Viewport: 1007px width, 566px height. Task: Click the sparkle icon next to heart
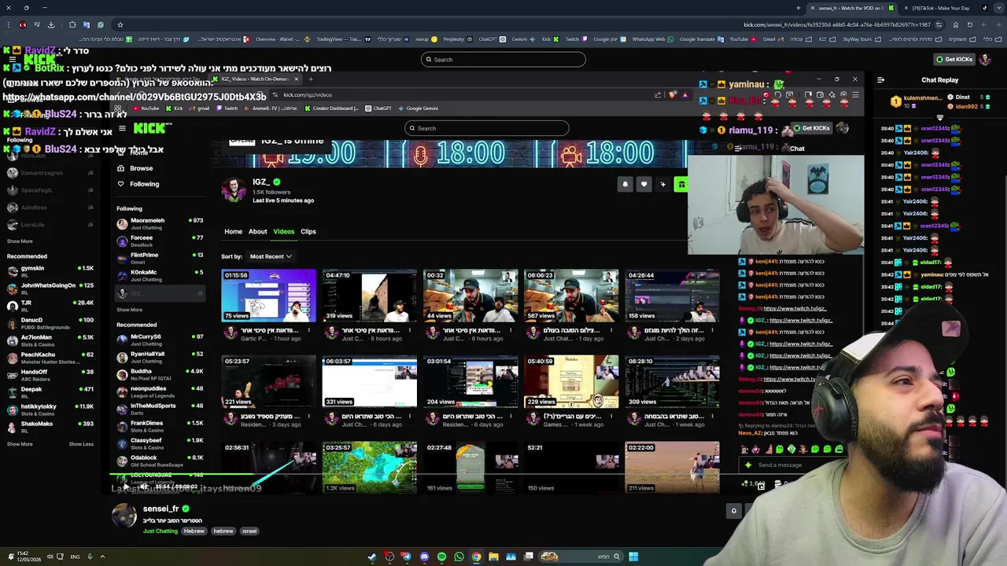point(663,184)
